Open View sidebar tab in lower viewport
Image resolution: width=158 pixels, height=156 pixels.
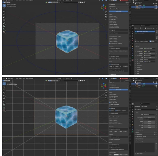coord(130,91)
